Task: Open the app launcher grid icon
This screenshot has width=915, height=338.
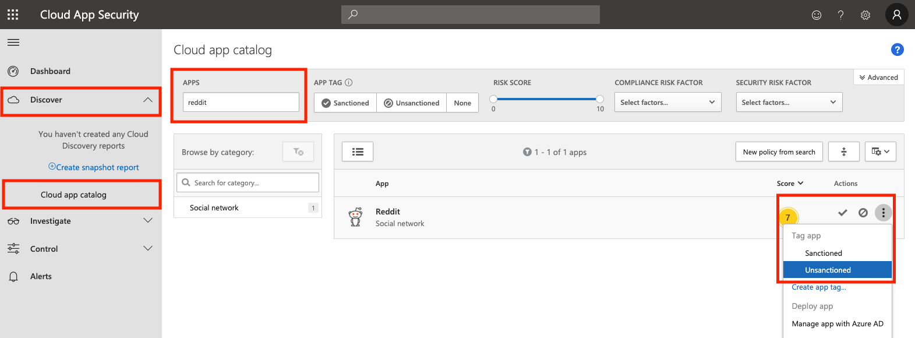Action: [x=13, y=15]
